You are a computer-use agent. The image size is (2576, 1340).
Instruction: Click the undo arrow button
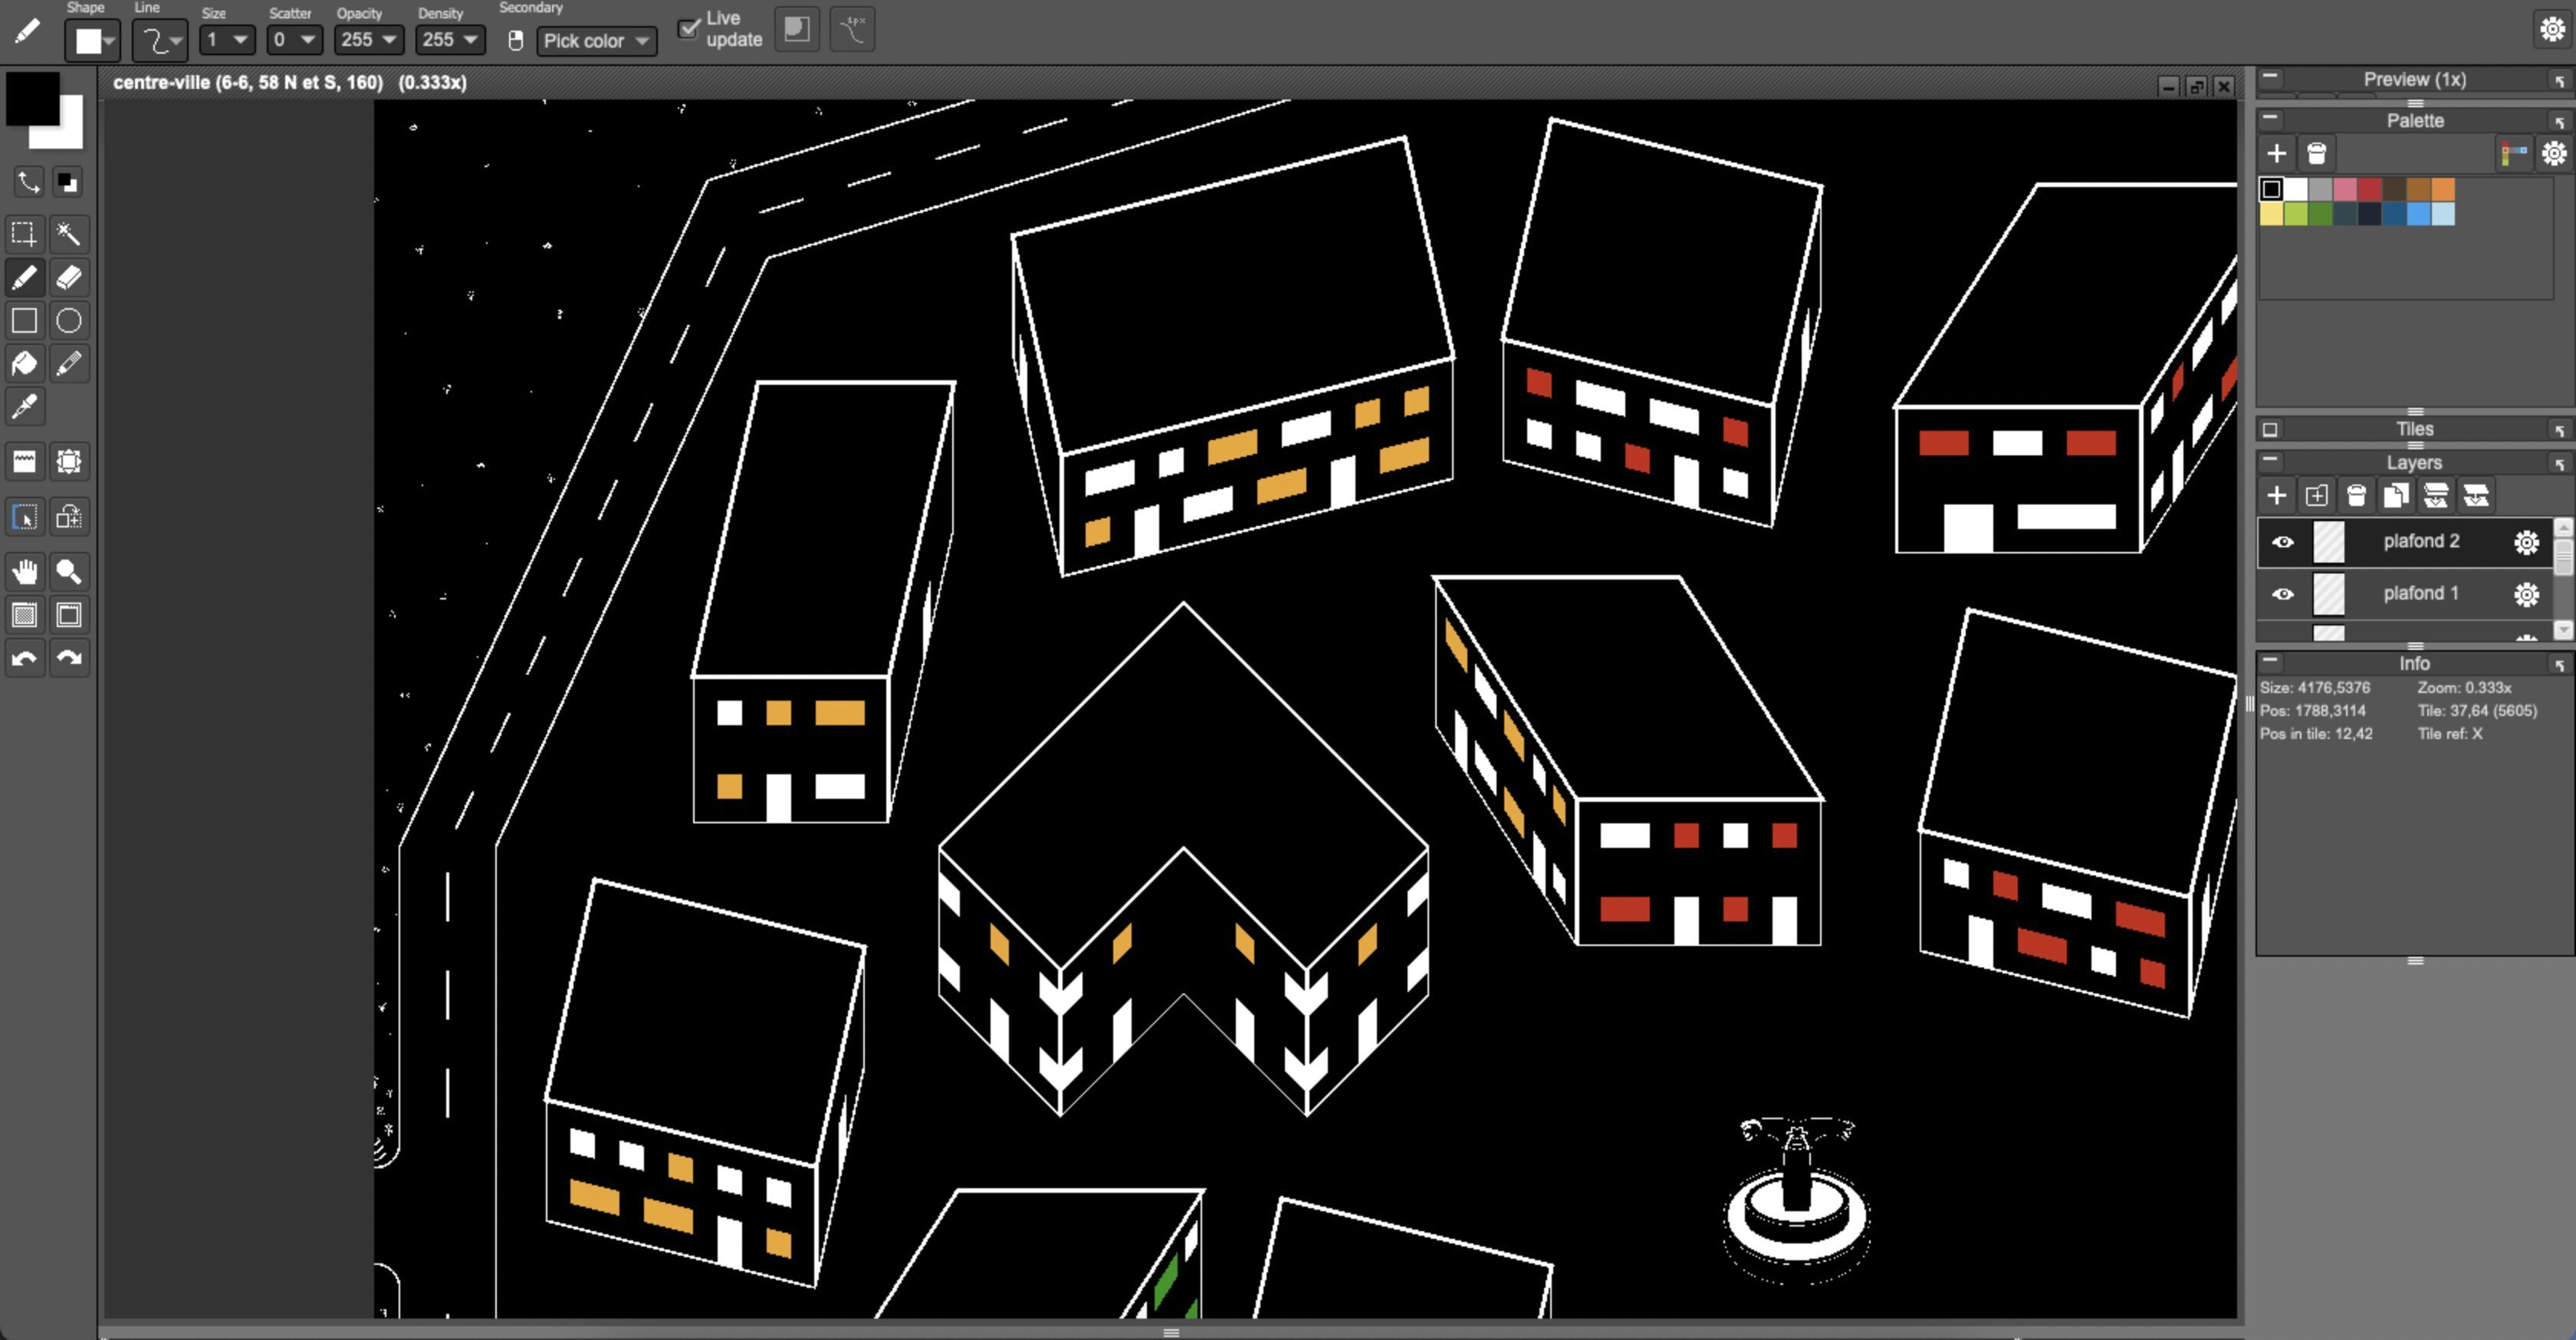pos(24,658)
